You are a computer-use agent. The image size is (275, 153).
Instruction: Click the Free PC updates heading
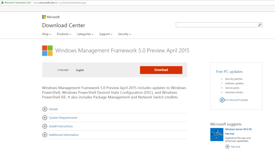[x=229, y=72]
